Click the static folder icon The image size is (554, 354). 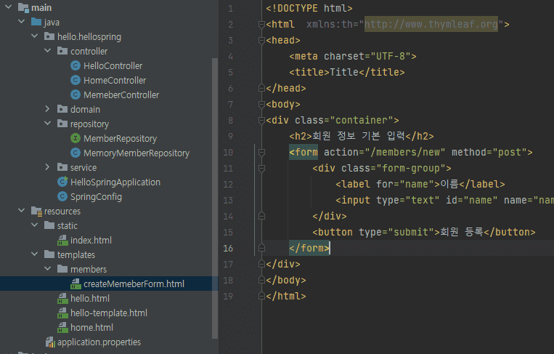(x=49, y=225)
